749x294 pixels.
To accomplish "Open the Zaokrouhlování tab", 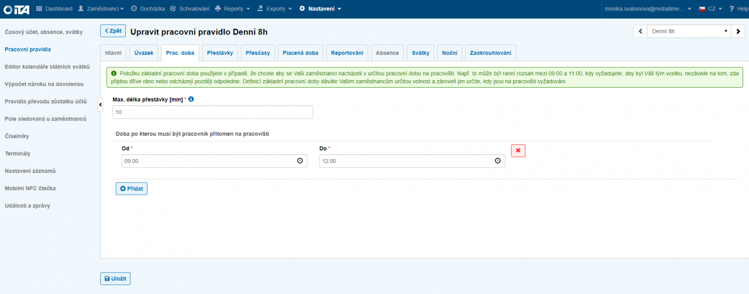I will click(x=490, y=53).
